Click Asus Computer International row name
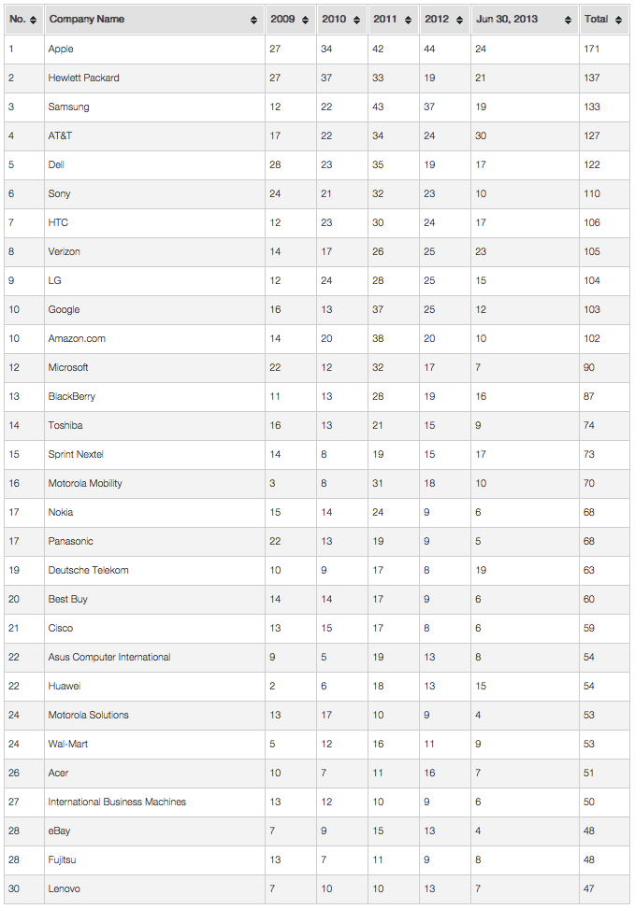This screenshot has height=909, width=635. click(x=109, y=657)
